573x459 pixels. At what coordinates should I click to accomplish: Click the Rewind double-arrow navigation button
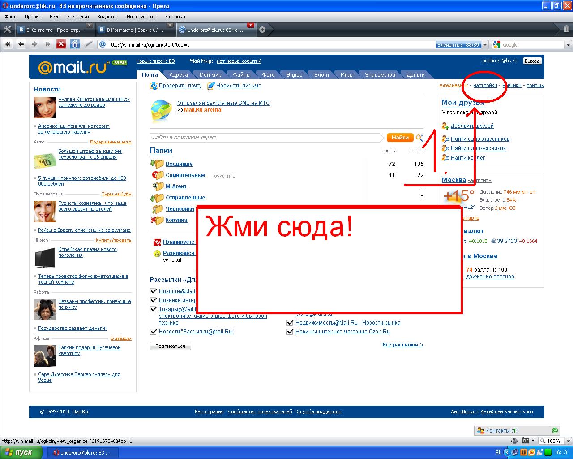(8, 44)
